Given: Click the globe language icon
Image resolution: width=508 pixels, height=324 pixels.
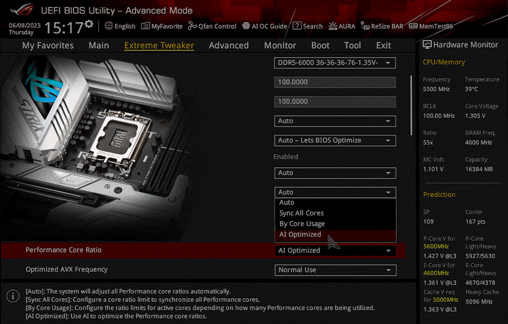Looking at the screenshot, I should coord(109,26).
